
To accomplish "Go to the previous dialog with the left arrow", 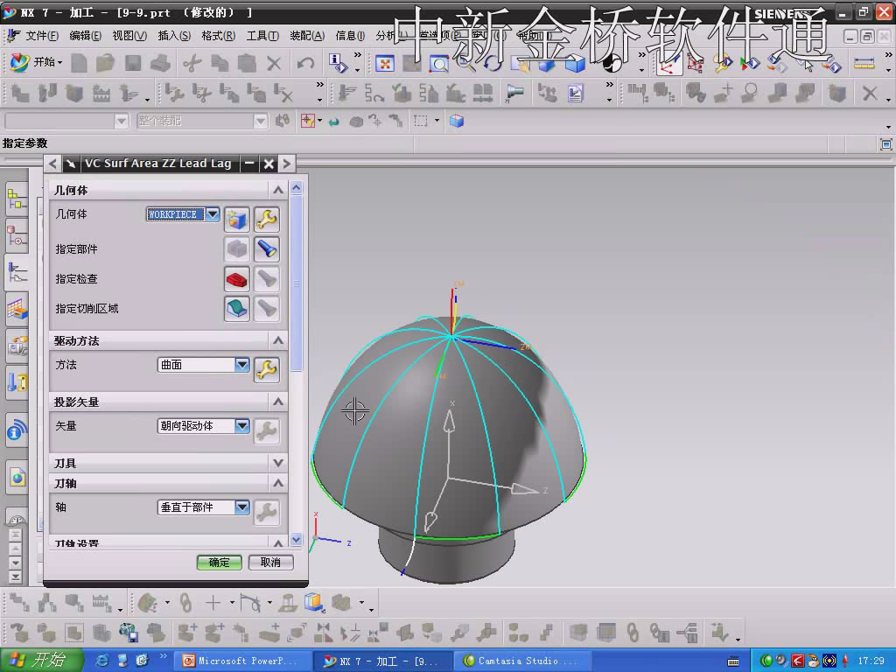I will 52,164.
